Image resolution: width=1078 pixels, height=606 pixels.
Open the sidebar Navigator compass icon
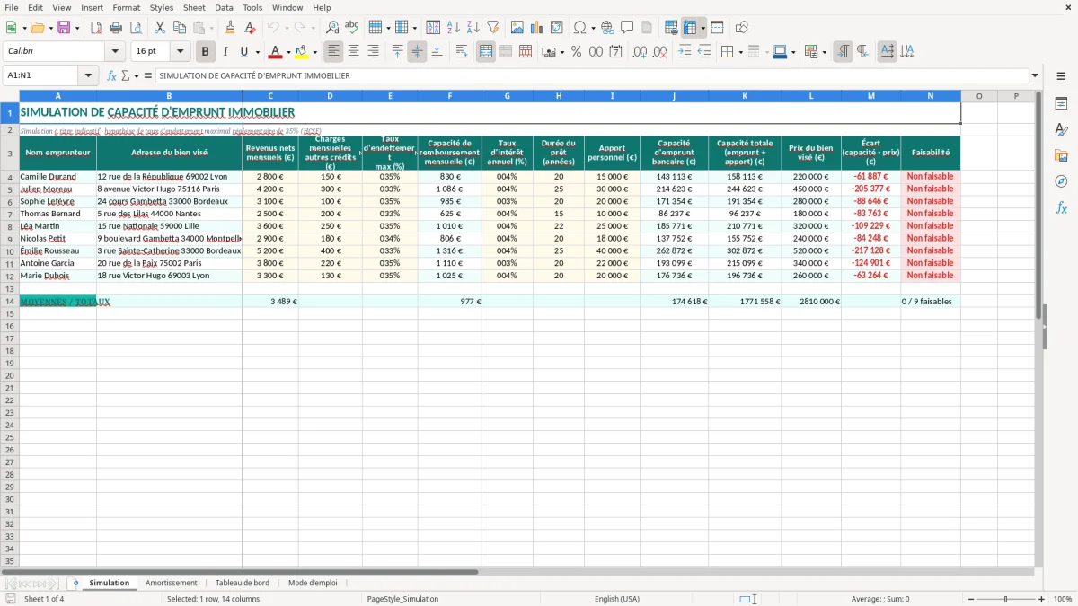[x=1061, y=181]
